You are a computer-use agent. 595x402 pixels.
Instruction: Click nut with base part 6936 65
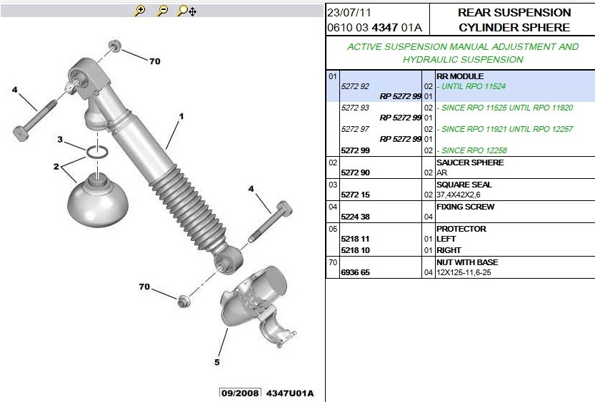pyautogui.click(x=355, y=272)
